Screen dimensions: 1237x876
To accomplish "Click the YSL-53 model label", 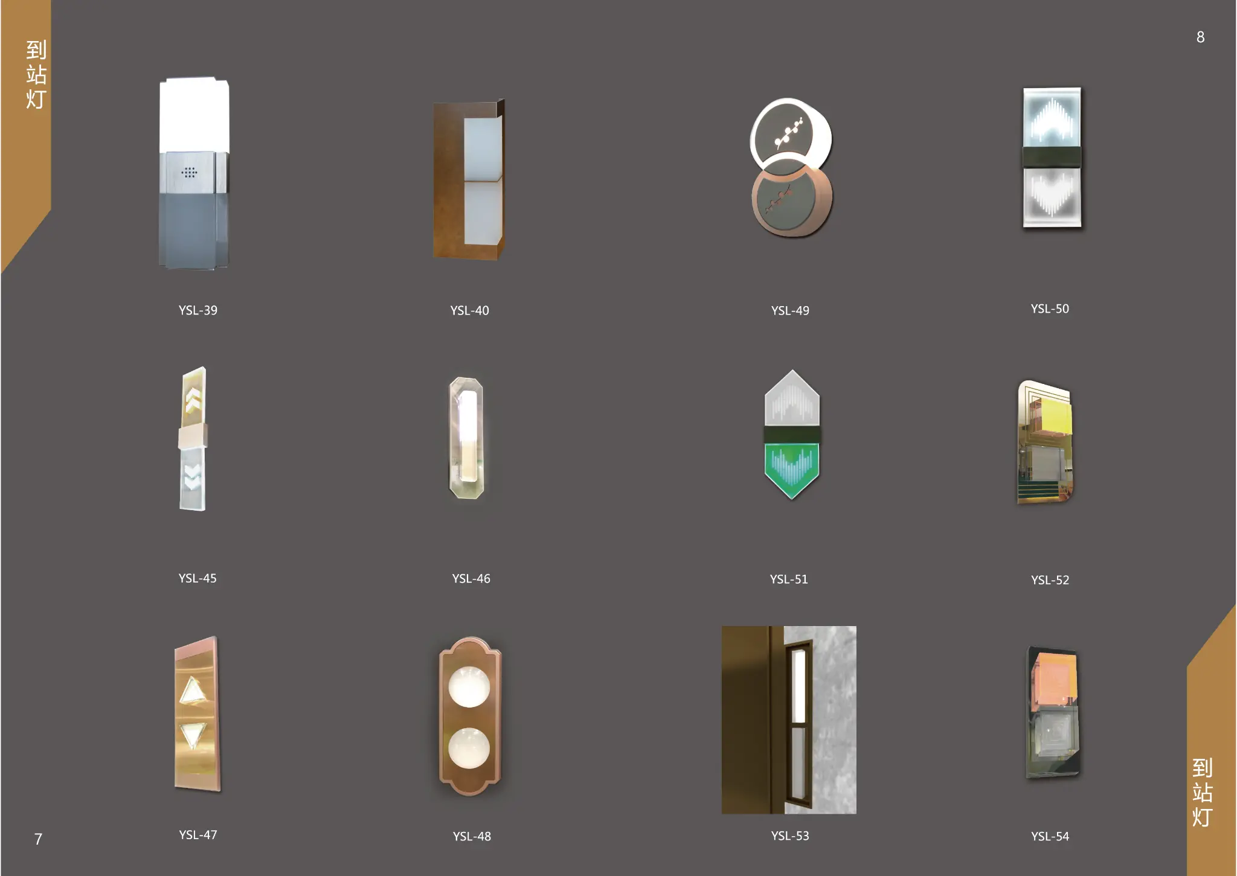I will pos(790,836).
